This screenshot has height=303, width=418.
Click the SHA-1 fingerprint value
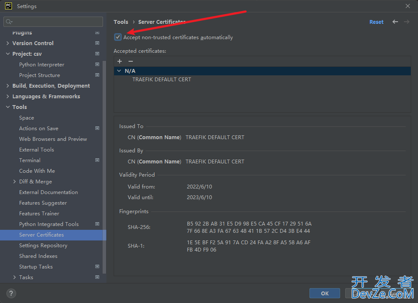pyautogui.click(x=249, y=246)
